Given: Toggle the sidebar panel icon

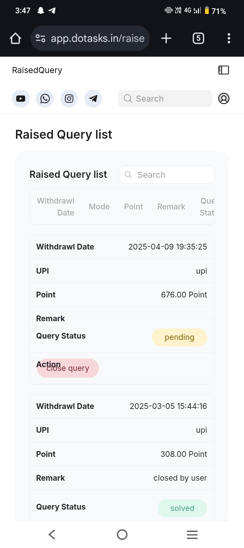Looking at the screenshot, I should pos(224,70).
